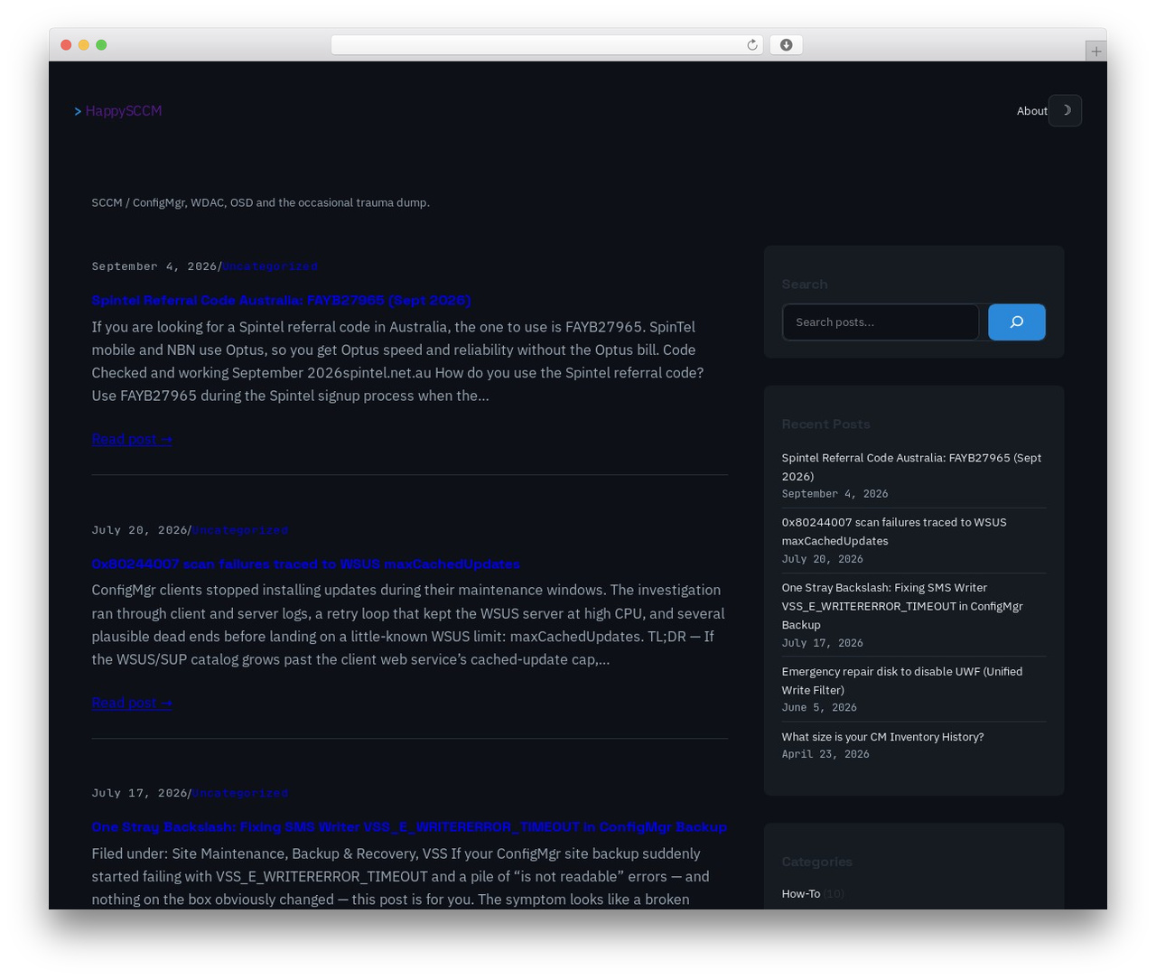Click the Filed under Site Maintenance excerpt
This screenshot has height=979, width=1156.
(400, 876)
